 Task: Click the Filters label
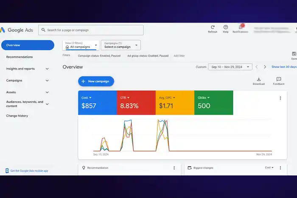point(66,55)
